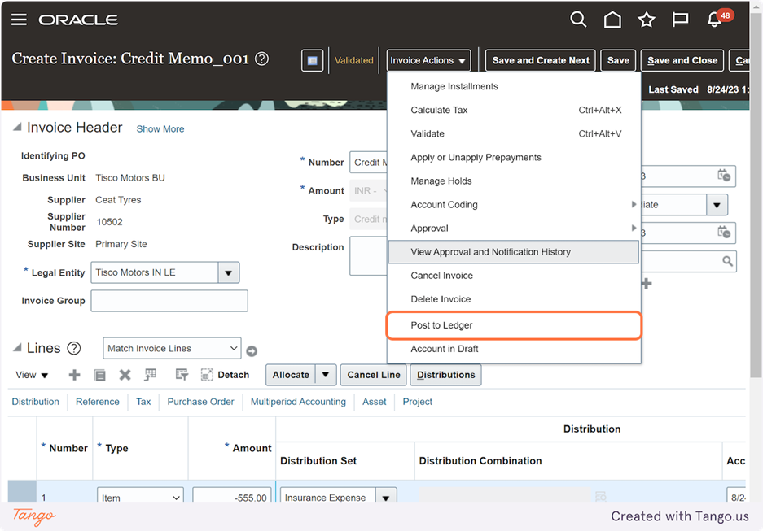Open the lower date picker calendar icon

(x=724, y=233)
